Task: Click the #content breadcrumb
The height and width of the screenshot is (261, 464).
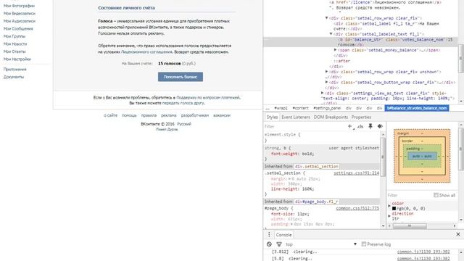Action: (x=300, y=108)
